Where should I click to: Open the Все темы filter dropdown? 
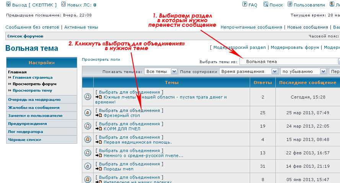pos(174,71)
